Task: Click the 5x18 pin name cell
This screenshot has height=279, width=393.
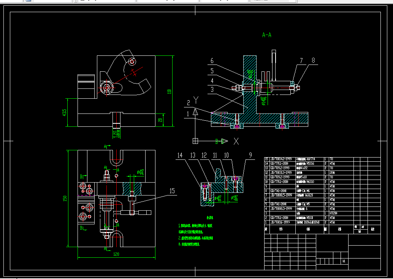Action: click(302, 177)
